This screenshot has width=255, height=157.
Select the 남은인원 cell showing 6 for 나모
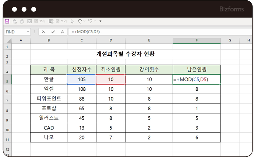(x=197, y=137)
